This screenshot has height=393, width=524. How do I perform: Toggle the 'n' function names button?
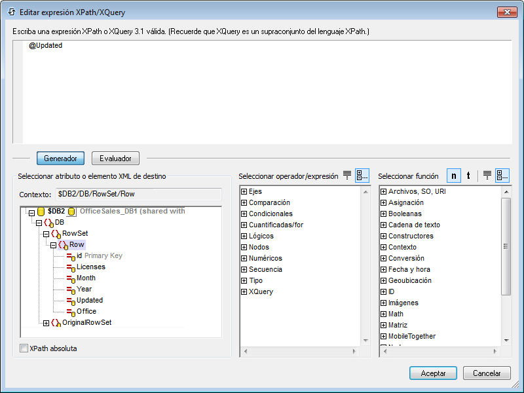coord(453,176)
